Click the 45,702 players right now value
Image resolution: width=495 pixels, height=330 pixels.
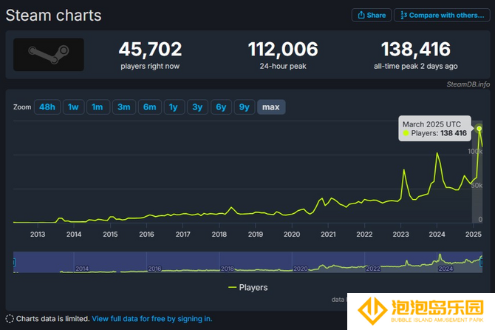pyautogui.click(x=150, y=50)
